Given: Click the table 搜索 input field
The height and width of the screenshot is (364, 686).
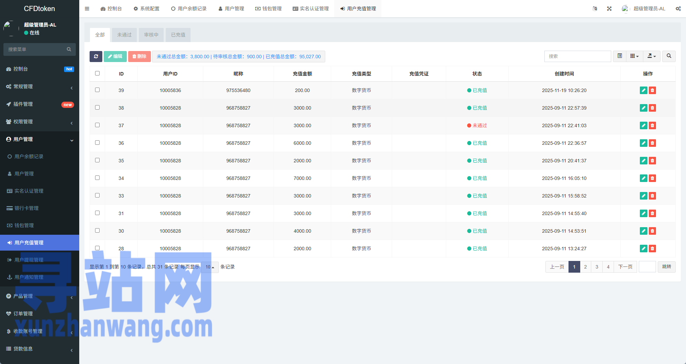Looking at the screenshot, I should click(577, 56).
